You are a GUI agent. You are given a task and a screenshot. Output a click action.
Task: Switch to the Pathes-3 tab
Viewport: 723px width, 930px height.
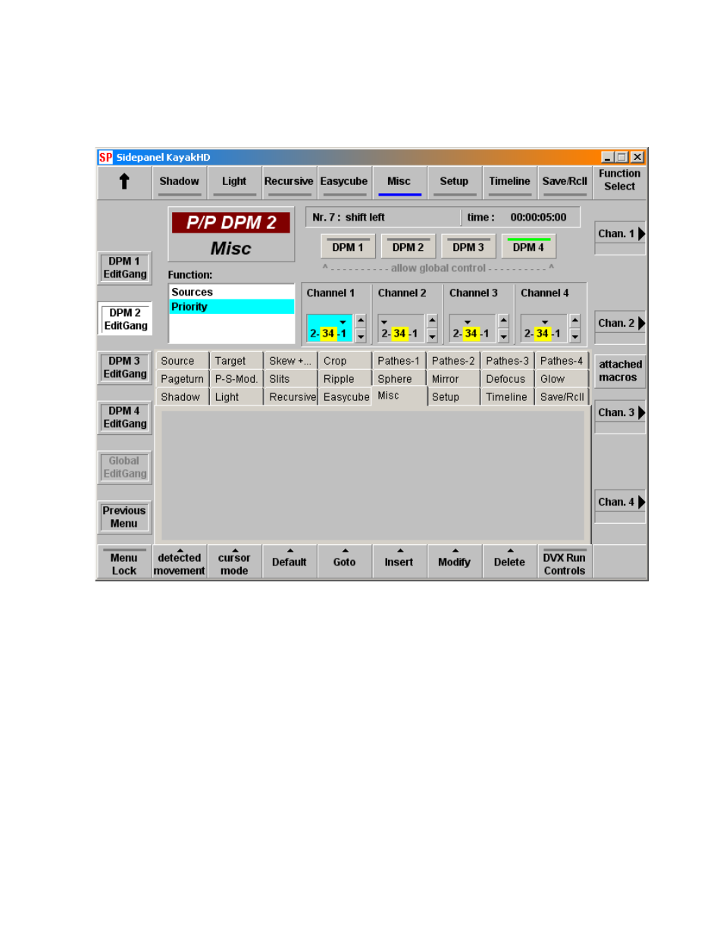tap(508, 361)
